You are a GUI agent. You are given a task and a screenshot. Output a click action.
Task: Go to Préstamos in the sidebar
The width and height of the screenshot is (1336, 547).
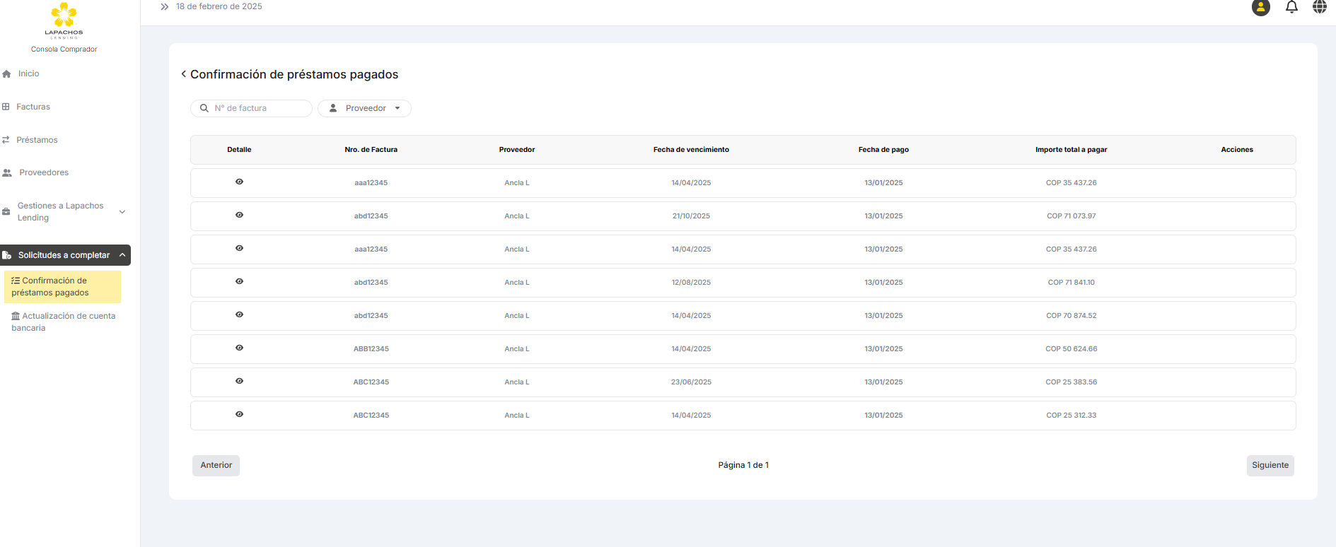[37, 140]
